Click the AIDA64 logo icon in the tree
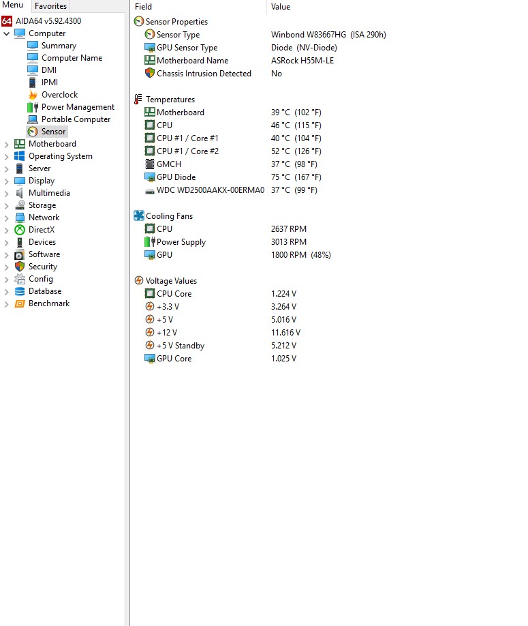Image resolution: width=528 pixels, height=626 pixels. pos(7,20)
